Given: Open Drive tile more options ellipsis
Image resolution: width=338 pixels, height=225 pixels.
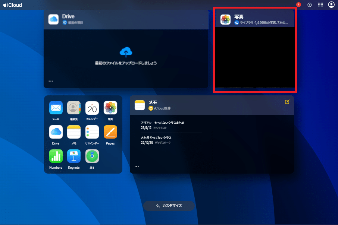Looking at the screenshot, I should (x=51, y=81).
